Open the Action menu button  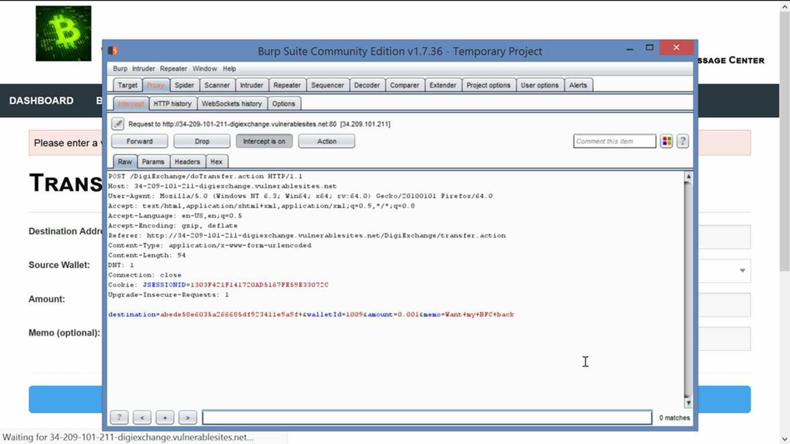[327, 141]
